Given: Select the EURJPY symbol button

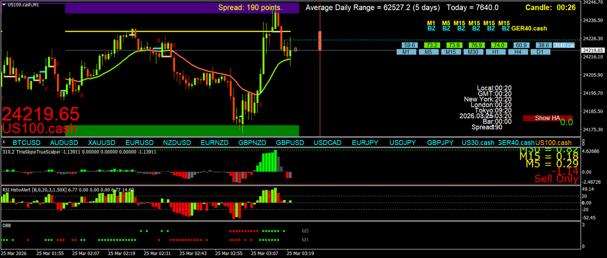Looking at the screenshot, I should pyautogui.click(x=365, y=143).
